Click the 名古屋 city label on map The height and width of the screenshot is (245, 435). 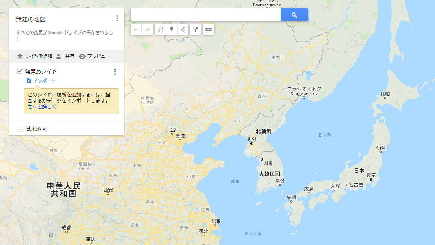[x=356, y=185]
